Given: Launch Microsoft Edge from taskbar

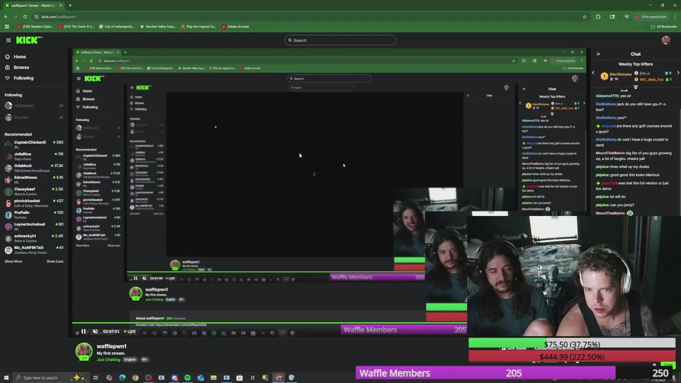Looking at the screenshot, I should (122, 378).
